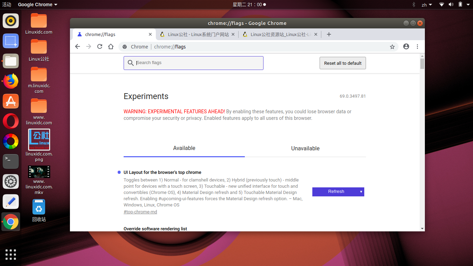This screenshot has width=473, height=266.
Task: Open the text editor in dock
Action: pos(11,202)
